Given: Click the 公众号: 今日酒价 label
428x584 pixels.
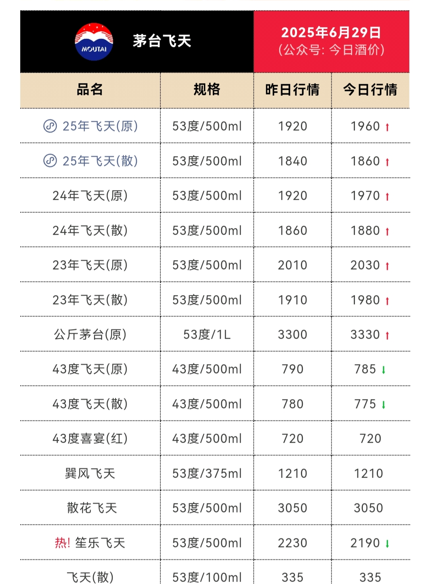Looking at the screenshot, I should click(332, 50).
